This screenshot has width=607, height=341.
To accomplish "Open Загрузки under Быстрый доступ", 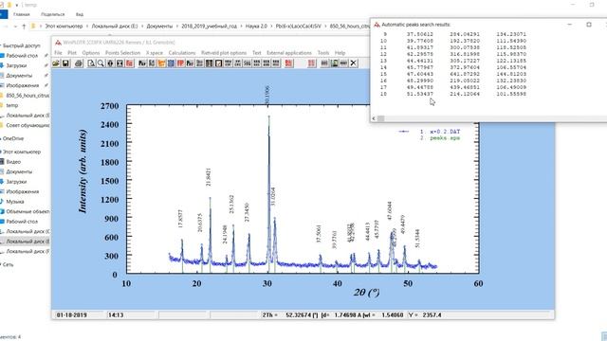I will (16, 65).
